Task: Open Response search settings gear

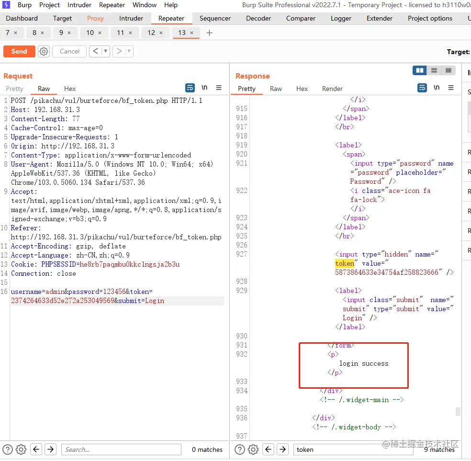Action: [x=253, y=450]
